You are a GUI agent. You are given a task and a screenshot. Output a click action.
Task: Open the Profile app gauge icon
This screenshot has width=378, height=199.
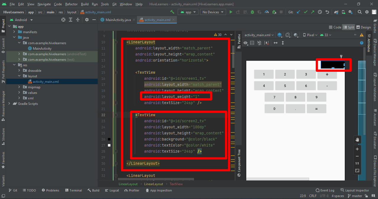(x=267, y=12)
